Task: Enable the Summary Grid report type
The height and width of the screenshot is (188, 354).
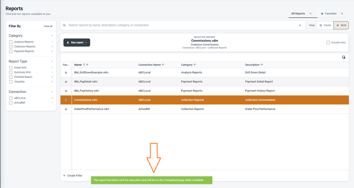Action: click(11, 72)
